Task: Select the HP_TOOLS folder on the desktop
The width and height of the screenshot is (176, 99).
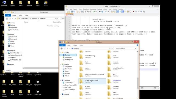Action: pyautogui.click(x=12, y=83)
